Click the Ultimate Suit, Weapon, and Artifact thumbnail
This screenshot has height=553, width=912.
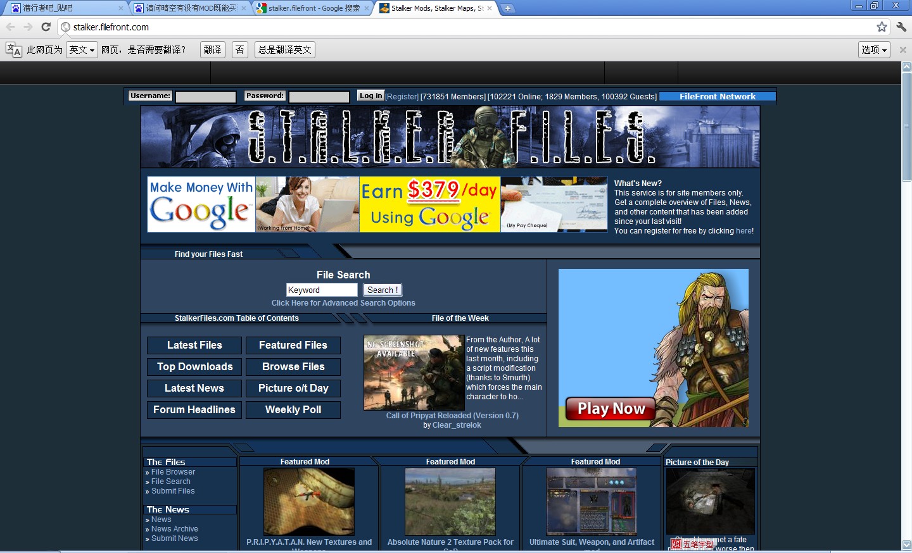[592, 502]
